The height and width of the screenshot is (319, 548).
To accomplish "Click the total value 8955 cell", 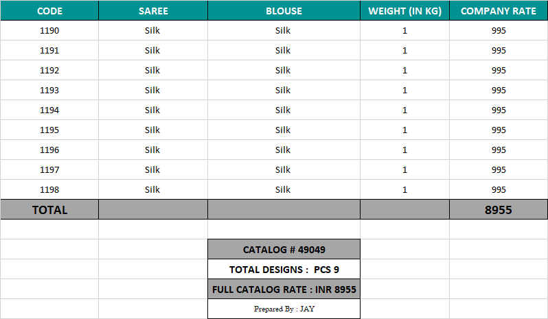I will 499,210.
